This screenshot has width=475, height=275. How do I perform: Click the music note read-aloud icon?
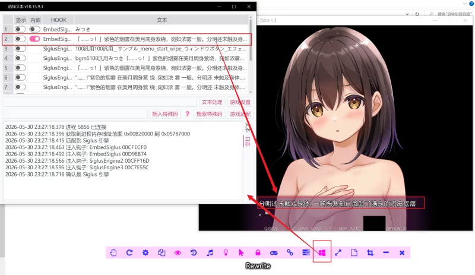210,252
